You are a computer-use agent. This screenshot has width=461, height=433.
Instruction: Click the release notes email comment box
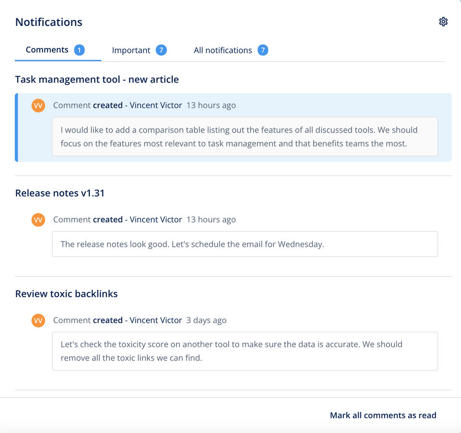(x=245, y=244)
